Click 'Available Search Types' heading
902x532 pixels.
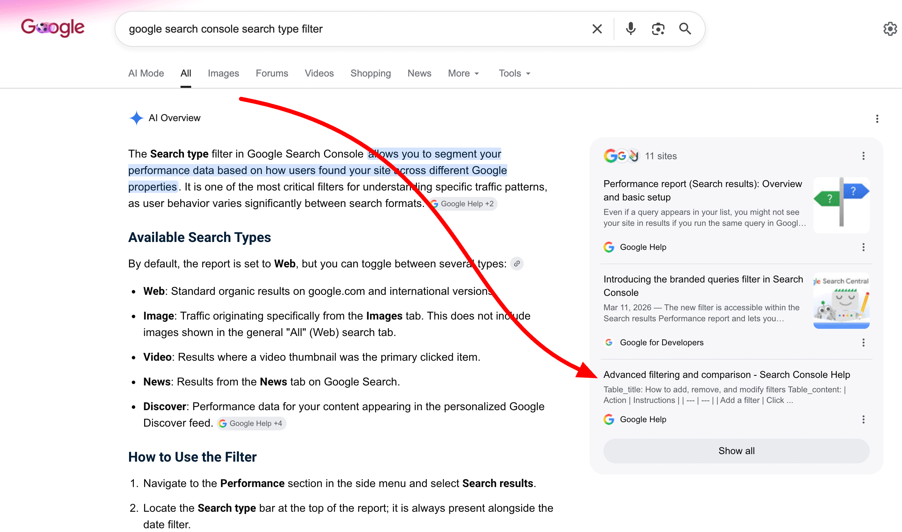199,237
